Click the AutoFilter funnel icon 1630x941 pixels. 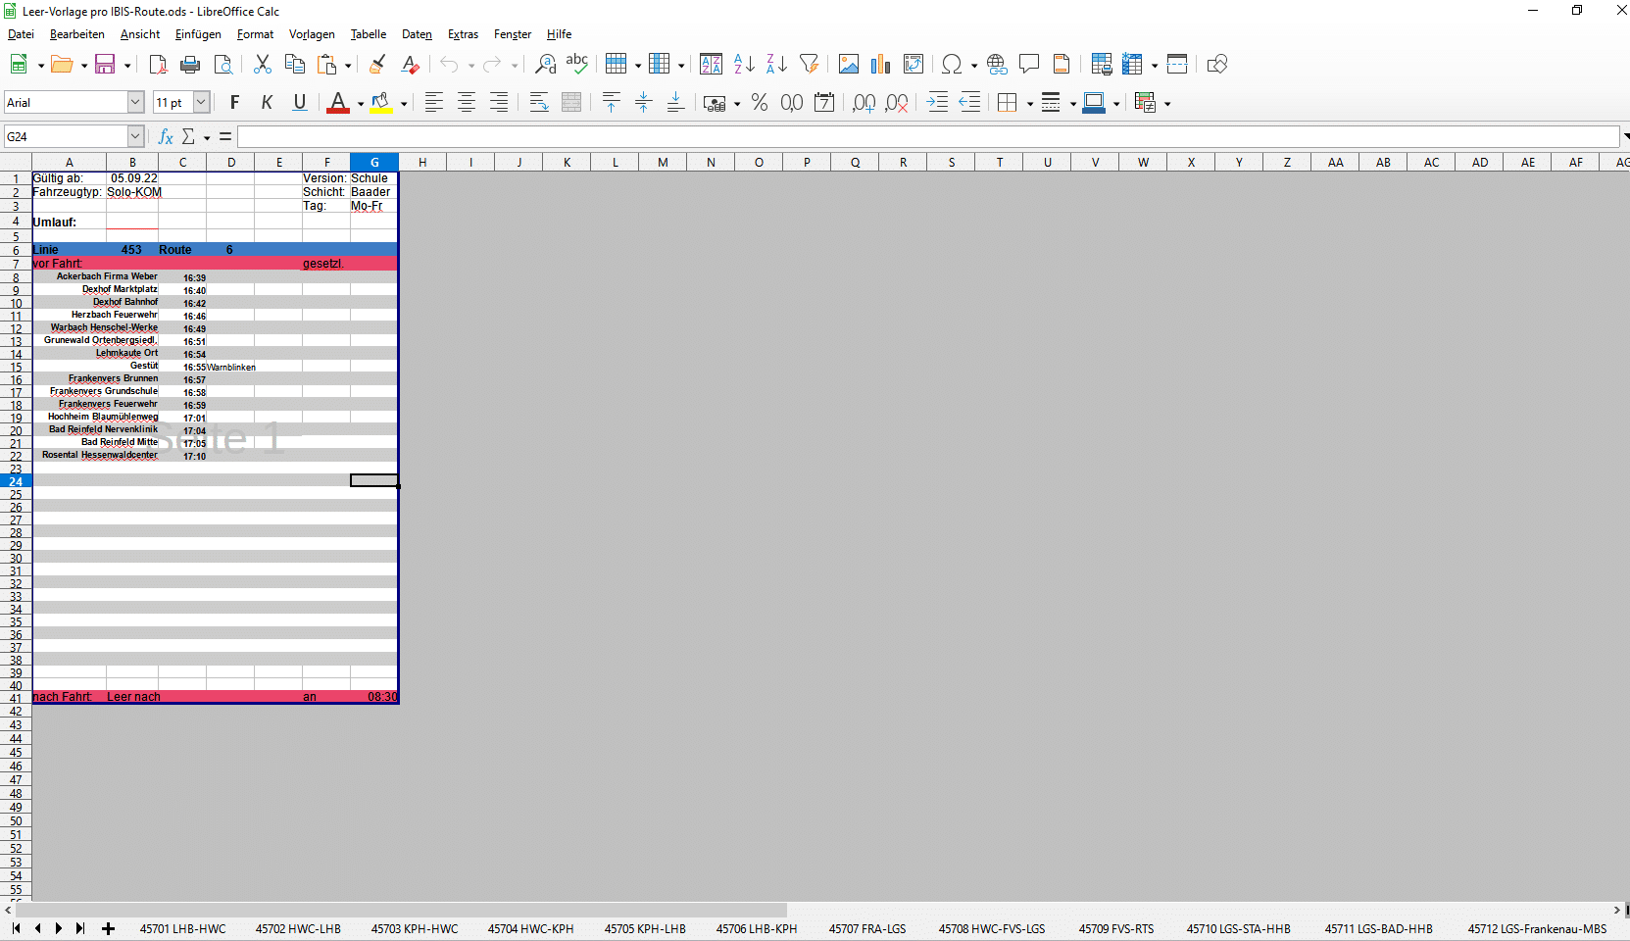coord(809,65)
